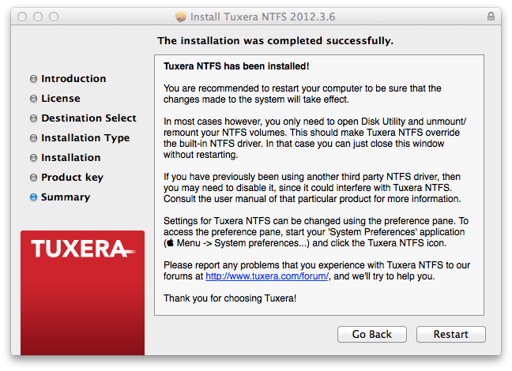
Task: Select the Introduction step bullet
Action: 33,79
